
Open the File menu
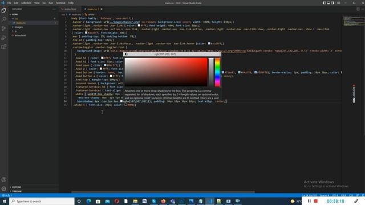(x=9, y=3)
